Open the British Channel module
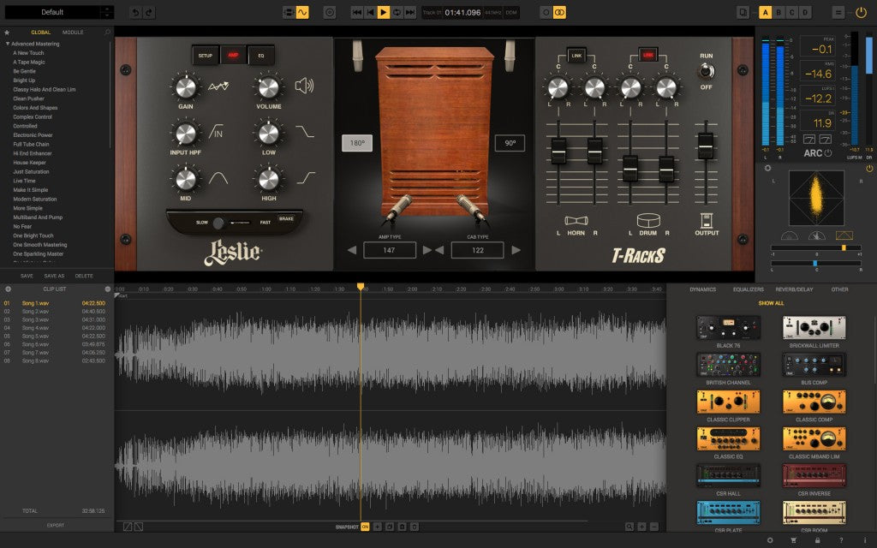Screen dimensions: 877x548 tap(728, 362)
